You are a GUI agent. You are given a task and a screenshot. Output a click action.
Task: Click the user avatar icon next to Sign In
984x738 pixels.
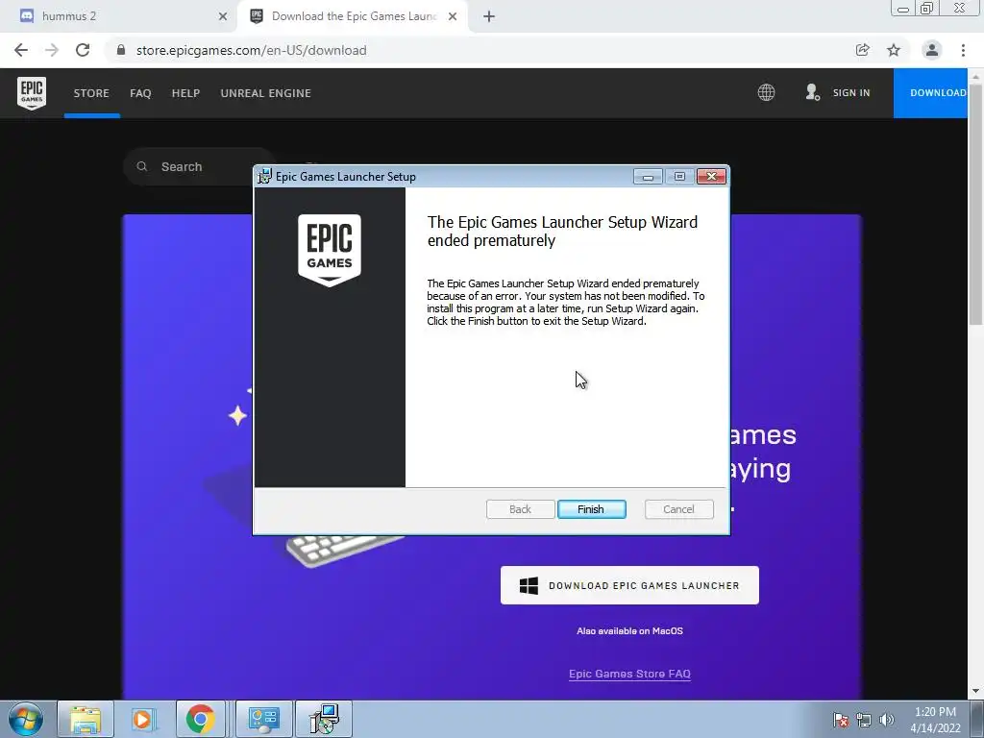(x=812, y=93)
